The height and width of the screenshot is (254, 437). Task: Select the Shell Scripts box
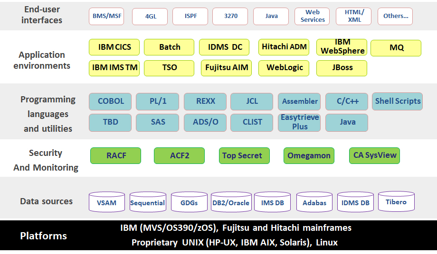(x=398, y=101)
